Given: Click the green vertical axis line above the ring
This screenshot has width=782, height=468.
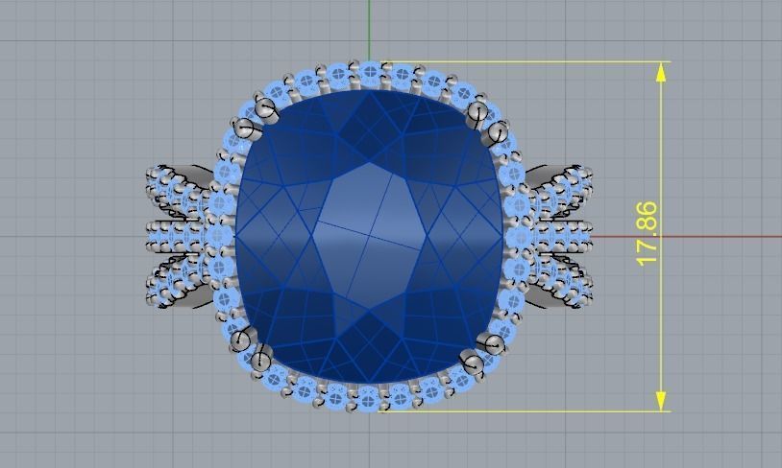Looking at the screenshot, I should (x=370, y=30).
